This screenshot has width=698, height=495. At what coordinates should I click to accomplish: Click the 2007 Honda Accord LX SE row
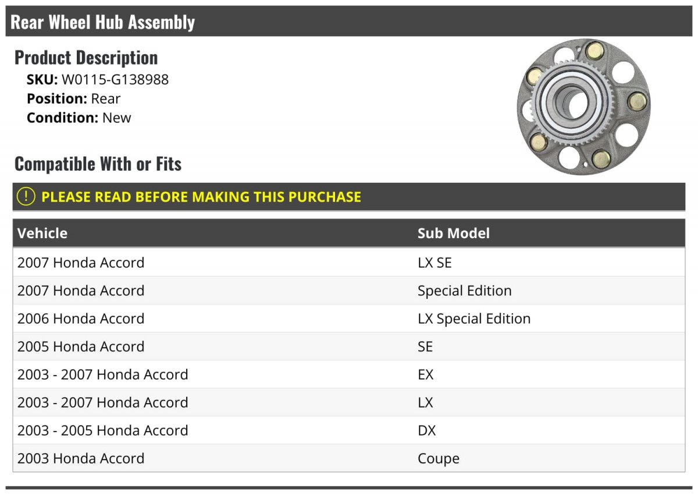pos(349,263)
